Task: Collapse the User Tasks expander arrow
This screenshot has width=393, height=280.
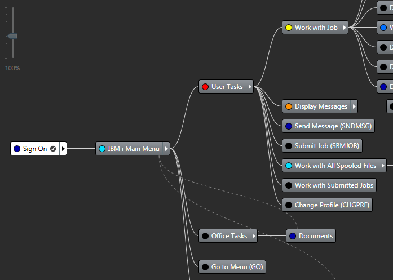Action: tap(250, 87)
